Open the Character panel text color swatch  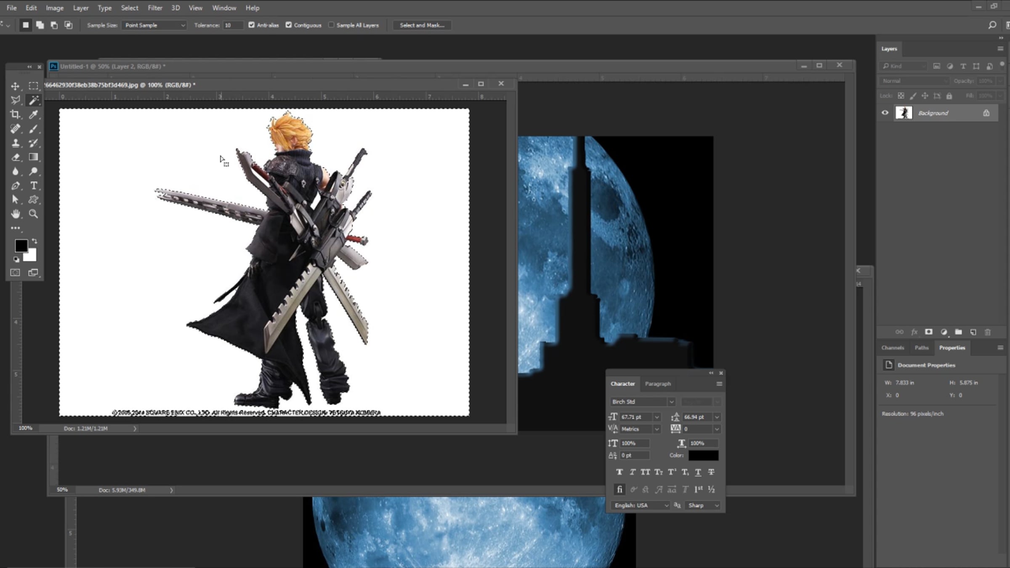pyautogui.click(x=703, y=455)
